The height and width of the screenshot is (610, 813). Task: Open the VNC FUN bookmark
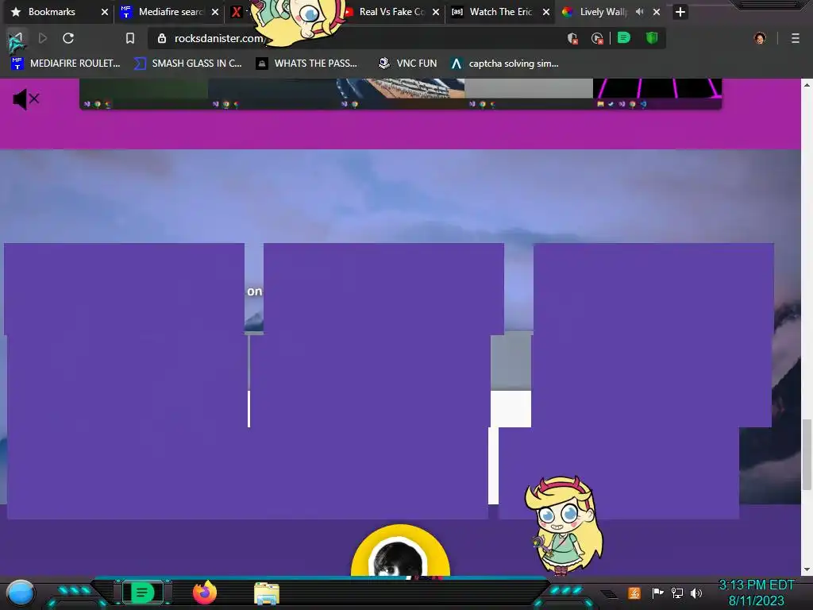[407, 64]
